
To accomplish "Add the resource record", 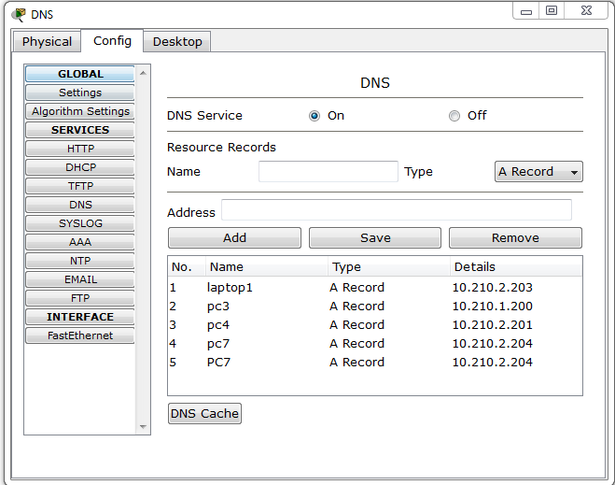I will 234,238.
